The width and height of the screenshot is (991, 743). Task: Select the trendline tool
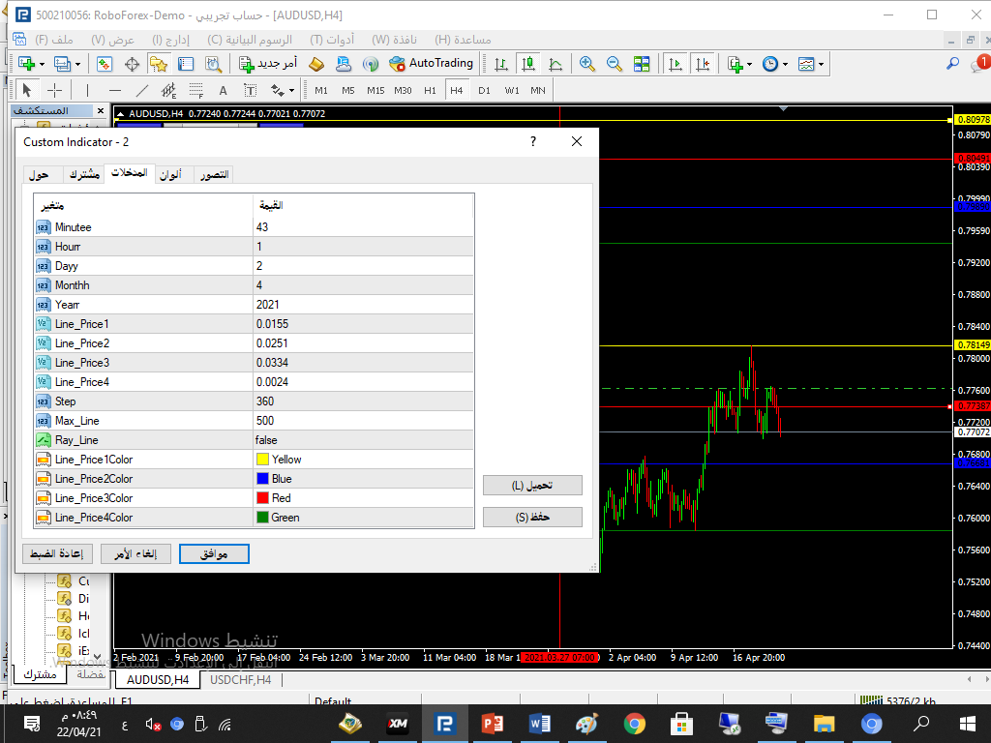click(142, 90)
